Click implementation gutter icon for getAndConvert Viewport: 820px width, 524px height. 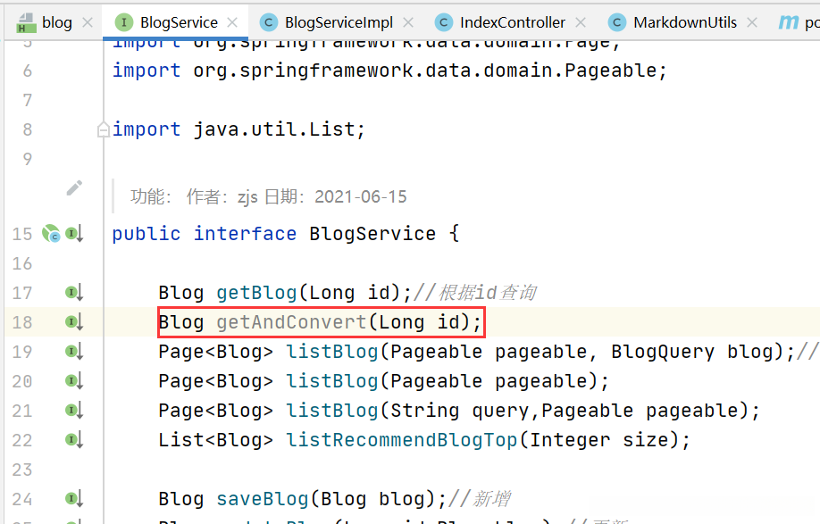[x=74, y=322]
